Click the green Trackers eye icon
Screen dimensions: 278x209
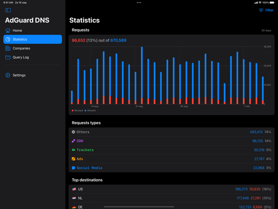[73, 150]
